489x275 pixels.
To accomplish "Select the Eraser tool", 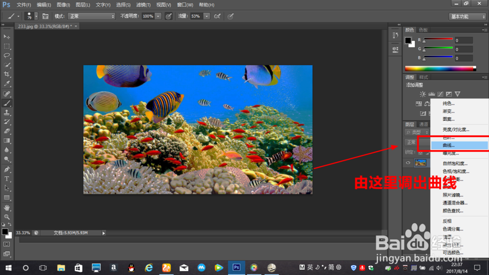I will tap(6, 131).
